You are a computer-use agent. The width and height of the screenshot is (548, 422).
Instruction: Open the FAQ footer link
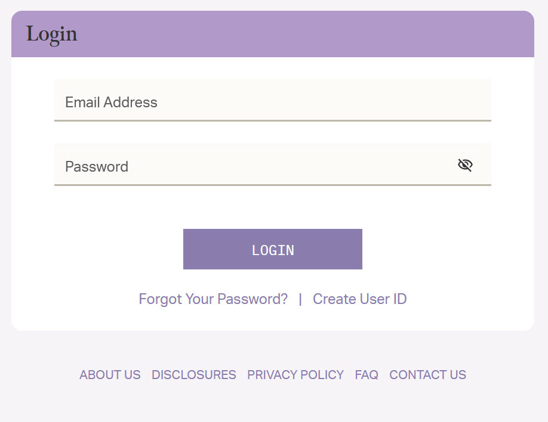tap(367, 375)
